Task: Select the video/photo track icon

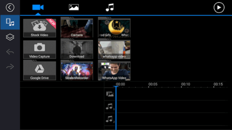Action: (110, 94)
